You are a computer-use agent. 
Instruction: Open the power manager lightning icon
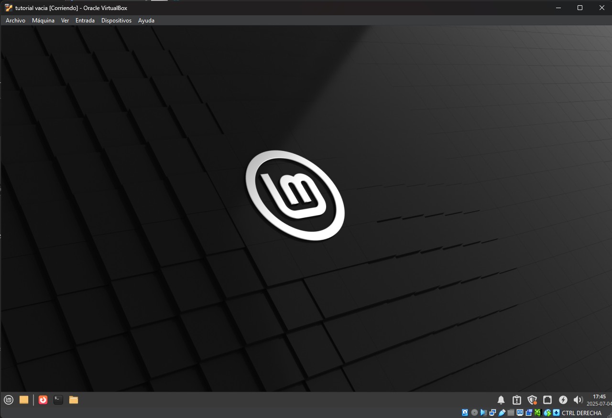[563, 400]
